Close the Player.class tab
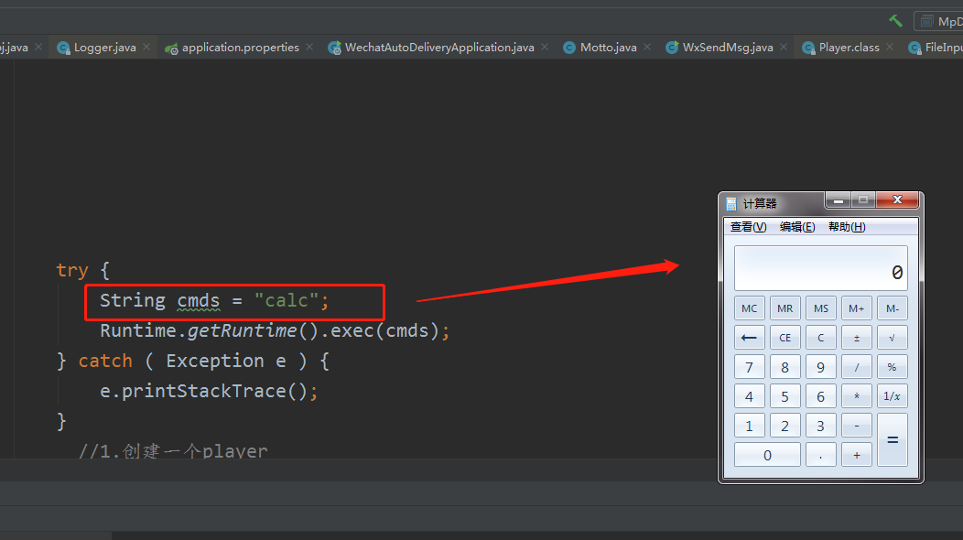This screenshot has height=540, width=963. pos(889,47)
